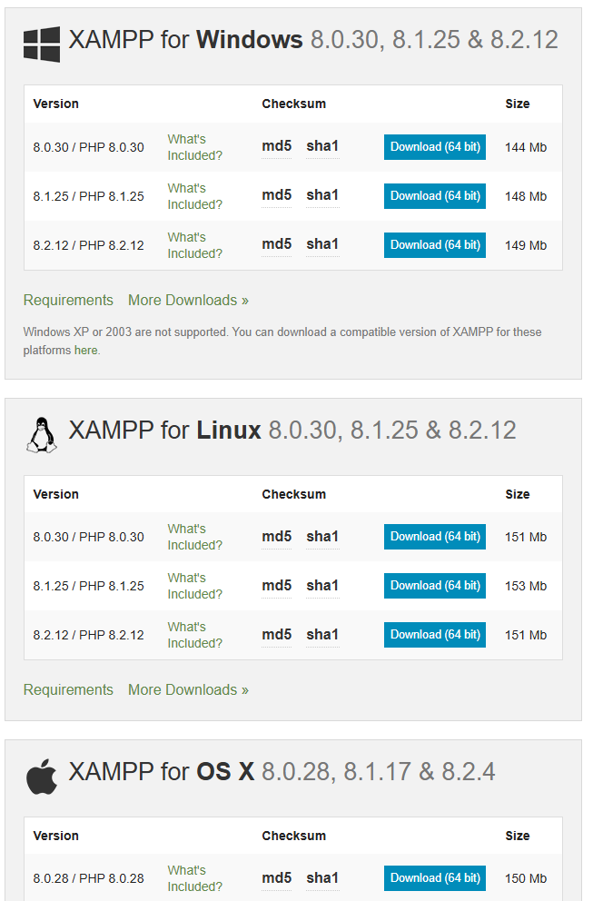Open Windows More Downloads link
This screenshot has width=593, height=901.
[188, 301]
